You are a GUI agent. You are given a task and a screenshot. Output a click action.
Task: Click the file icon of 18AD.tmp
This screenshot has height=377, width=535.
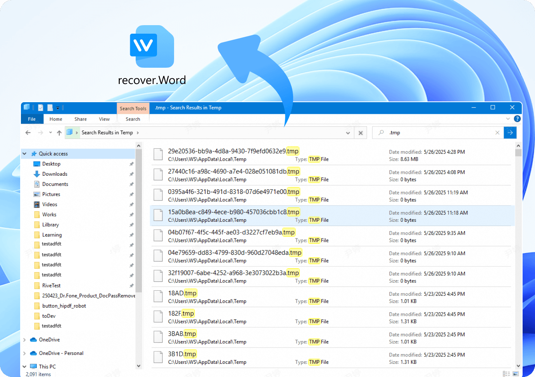[x=158, y=296]
